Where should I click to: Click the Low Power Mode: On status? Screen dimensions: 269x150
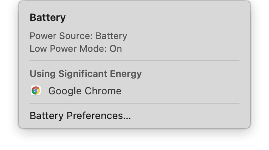click(76, 49)
